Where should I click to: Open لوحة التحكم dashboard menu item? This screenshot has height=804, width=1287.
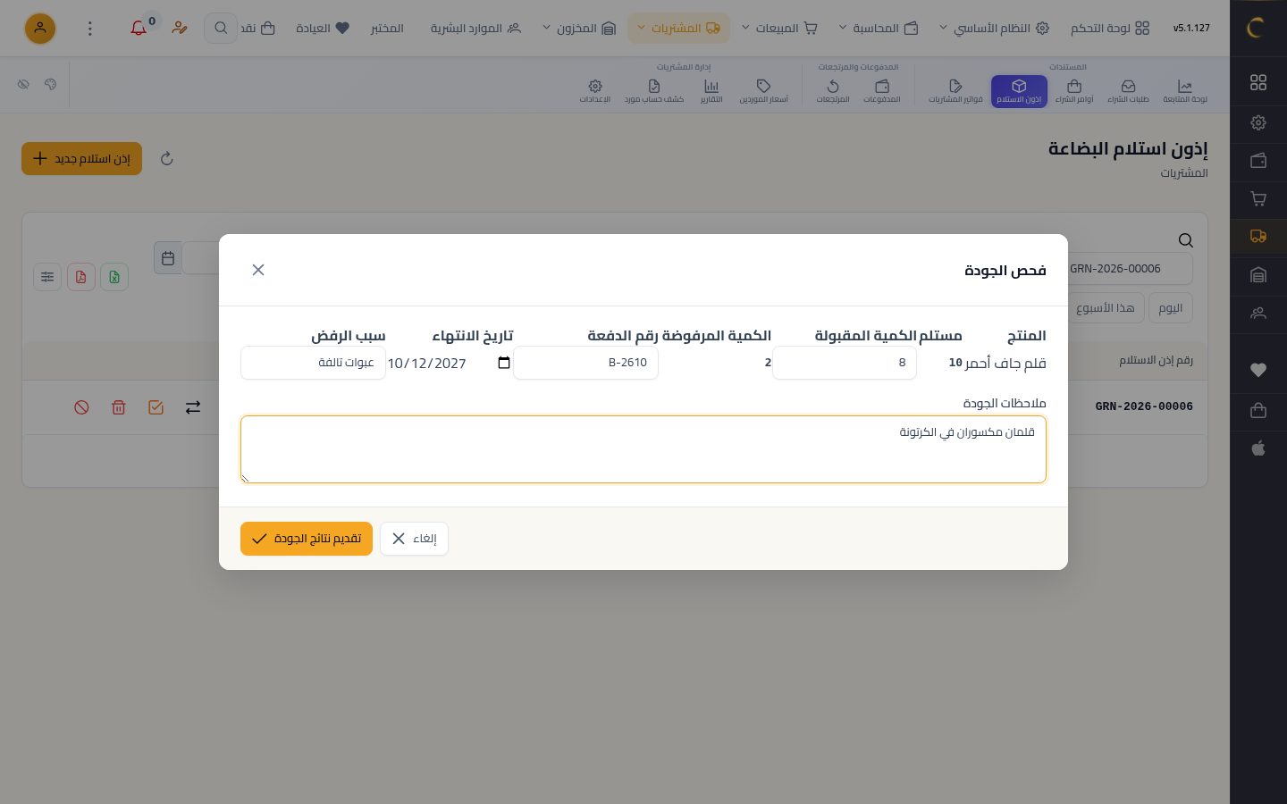coord(1110,29)
